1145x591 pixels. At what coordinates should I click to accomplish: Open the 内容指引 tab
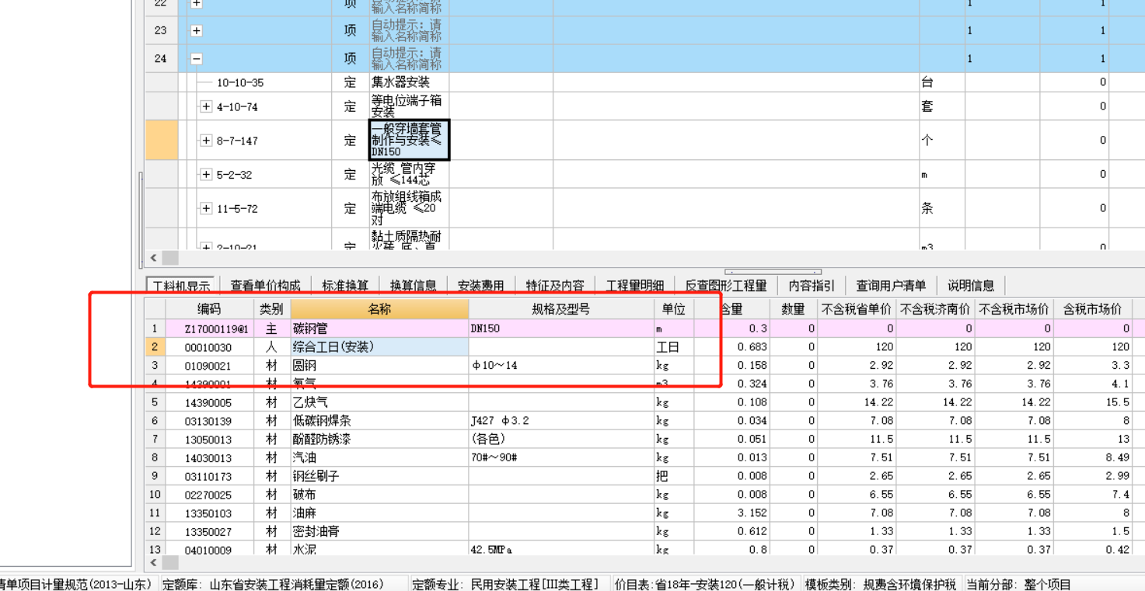pyautogui.click(x=812, y=286)
